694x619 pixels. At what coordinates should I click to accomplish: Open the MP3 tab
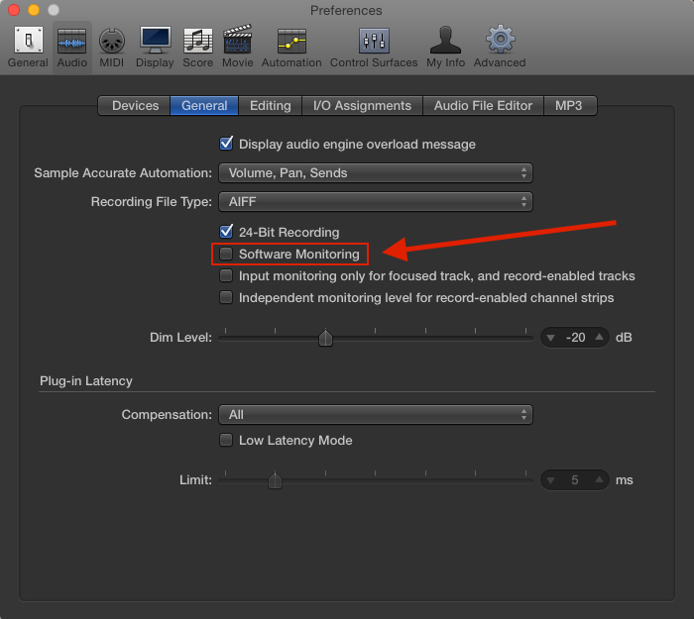(x=569, y=106)
